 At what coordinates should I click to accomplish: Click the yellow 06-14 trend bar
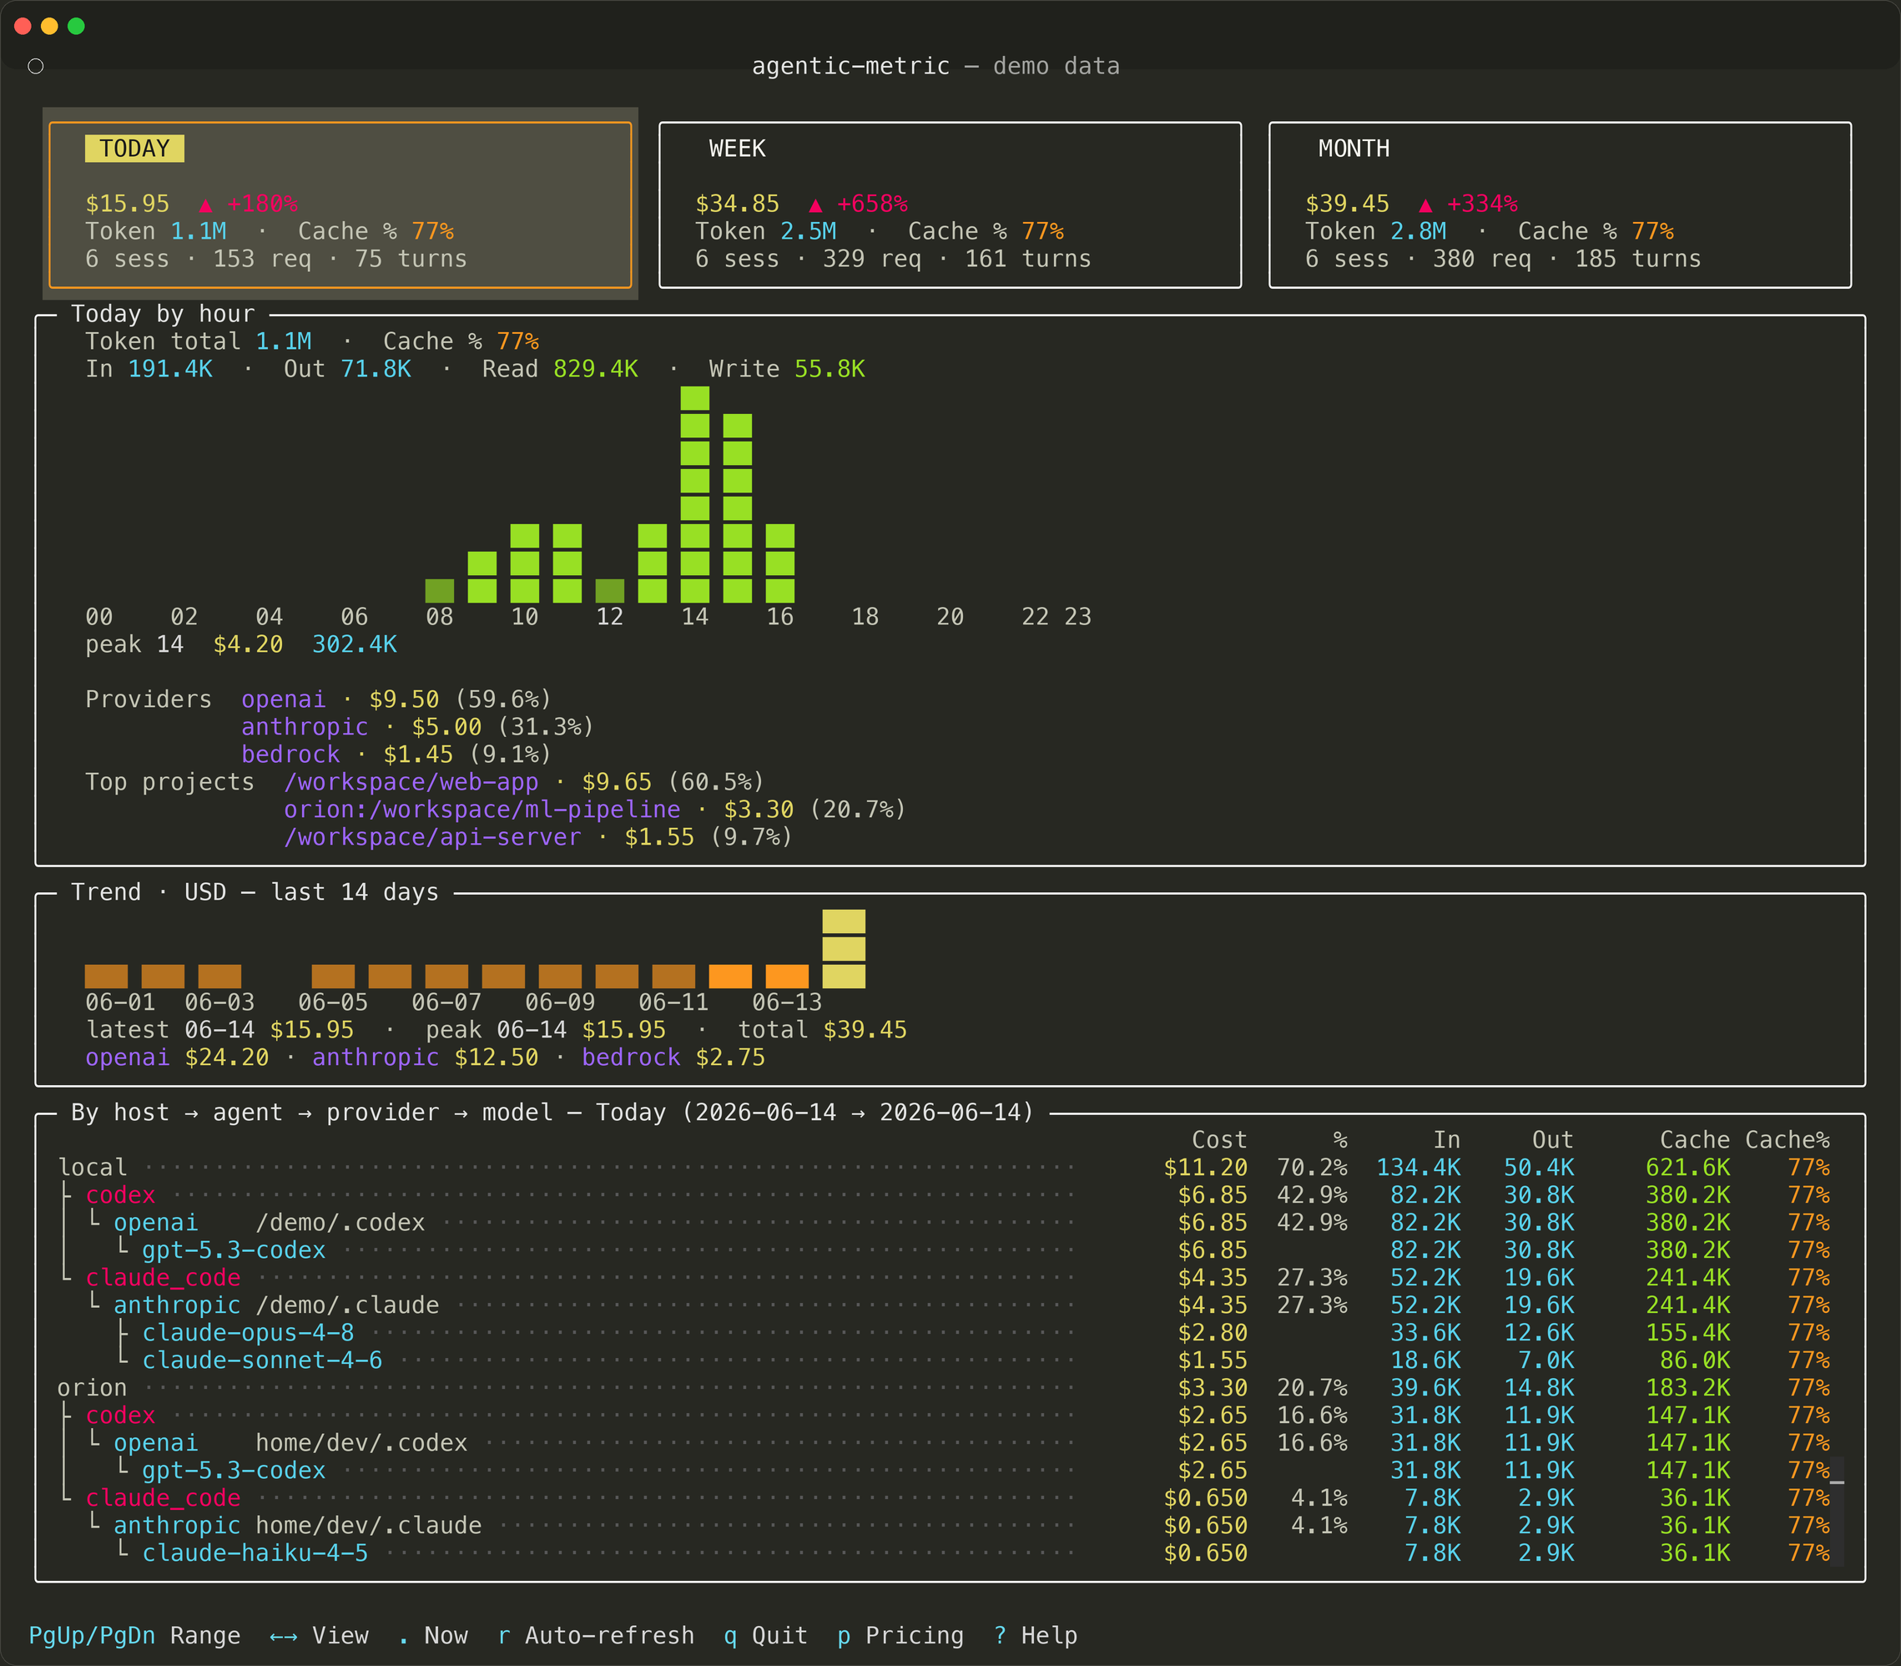point(844,949)
